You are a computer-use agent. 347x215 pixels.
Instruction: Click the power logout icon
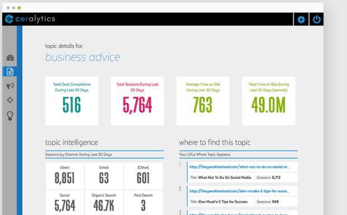pos(316,20)
